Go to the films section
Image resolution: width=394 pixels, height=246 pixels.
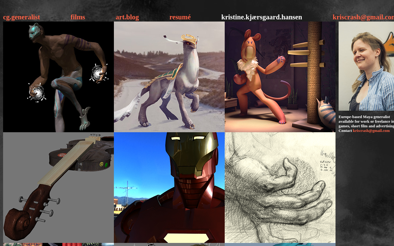(78, 17)
